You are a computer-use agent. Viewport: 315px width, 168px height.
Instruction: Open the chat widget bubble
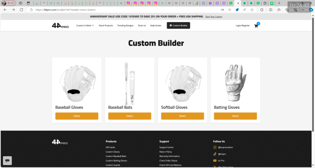8,160
